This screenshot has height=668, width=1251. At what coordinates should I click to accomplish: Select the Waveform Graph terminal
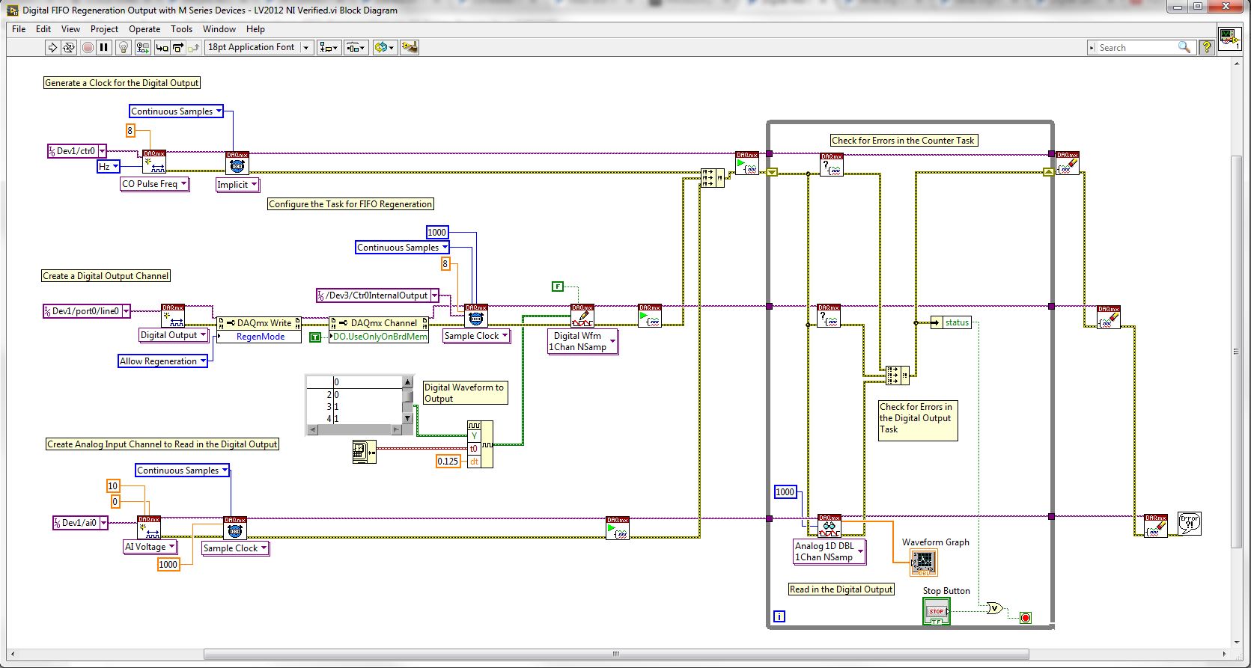click(924, 563)
